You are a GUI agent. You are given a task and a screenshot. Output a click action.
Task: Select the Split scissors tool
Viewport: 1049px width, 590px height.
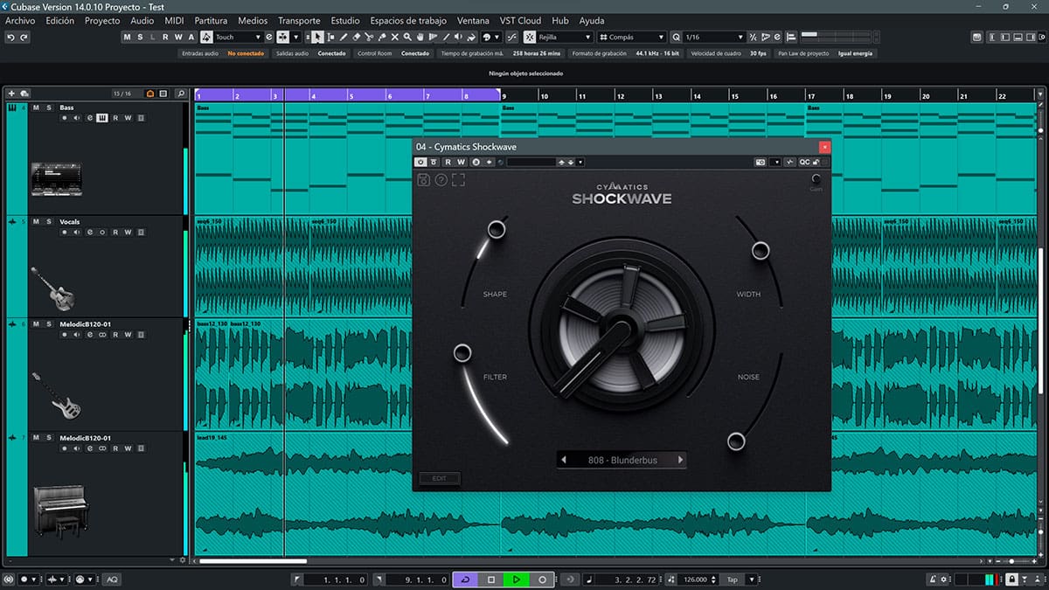369,37
